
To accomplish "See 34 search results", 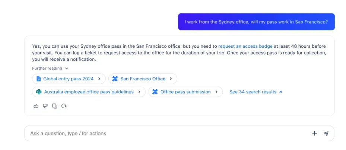I will [255, 92].
